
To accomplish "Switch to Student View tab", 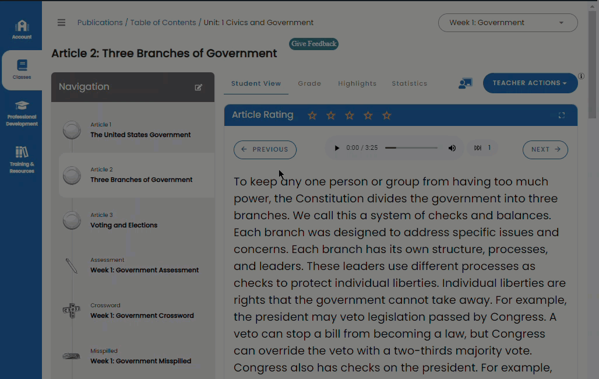I will point(256,83).
